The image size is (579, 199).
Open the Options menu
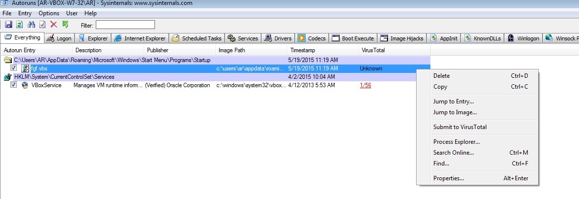[x=49, y=13]
